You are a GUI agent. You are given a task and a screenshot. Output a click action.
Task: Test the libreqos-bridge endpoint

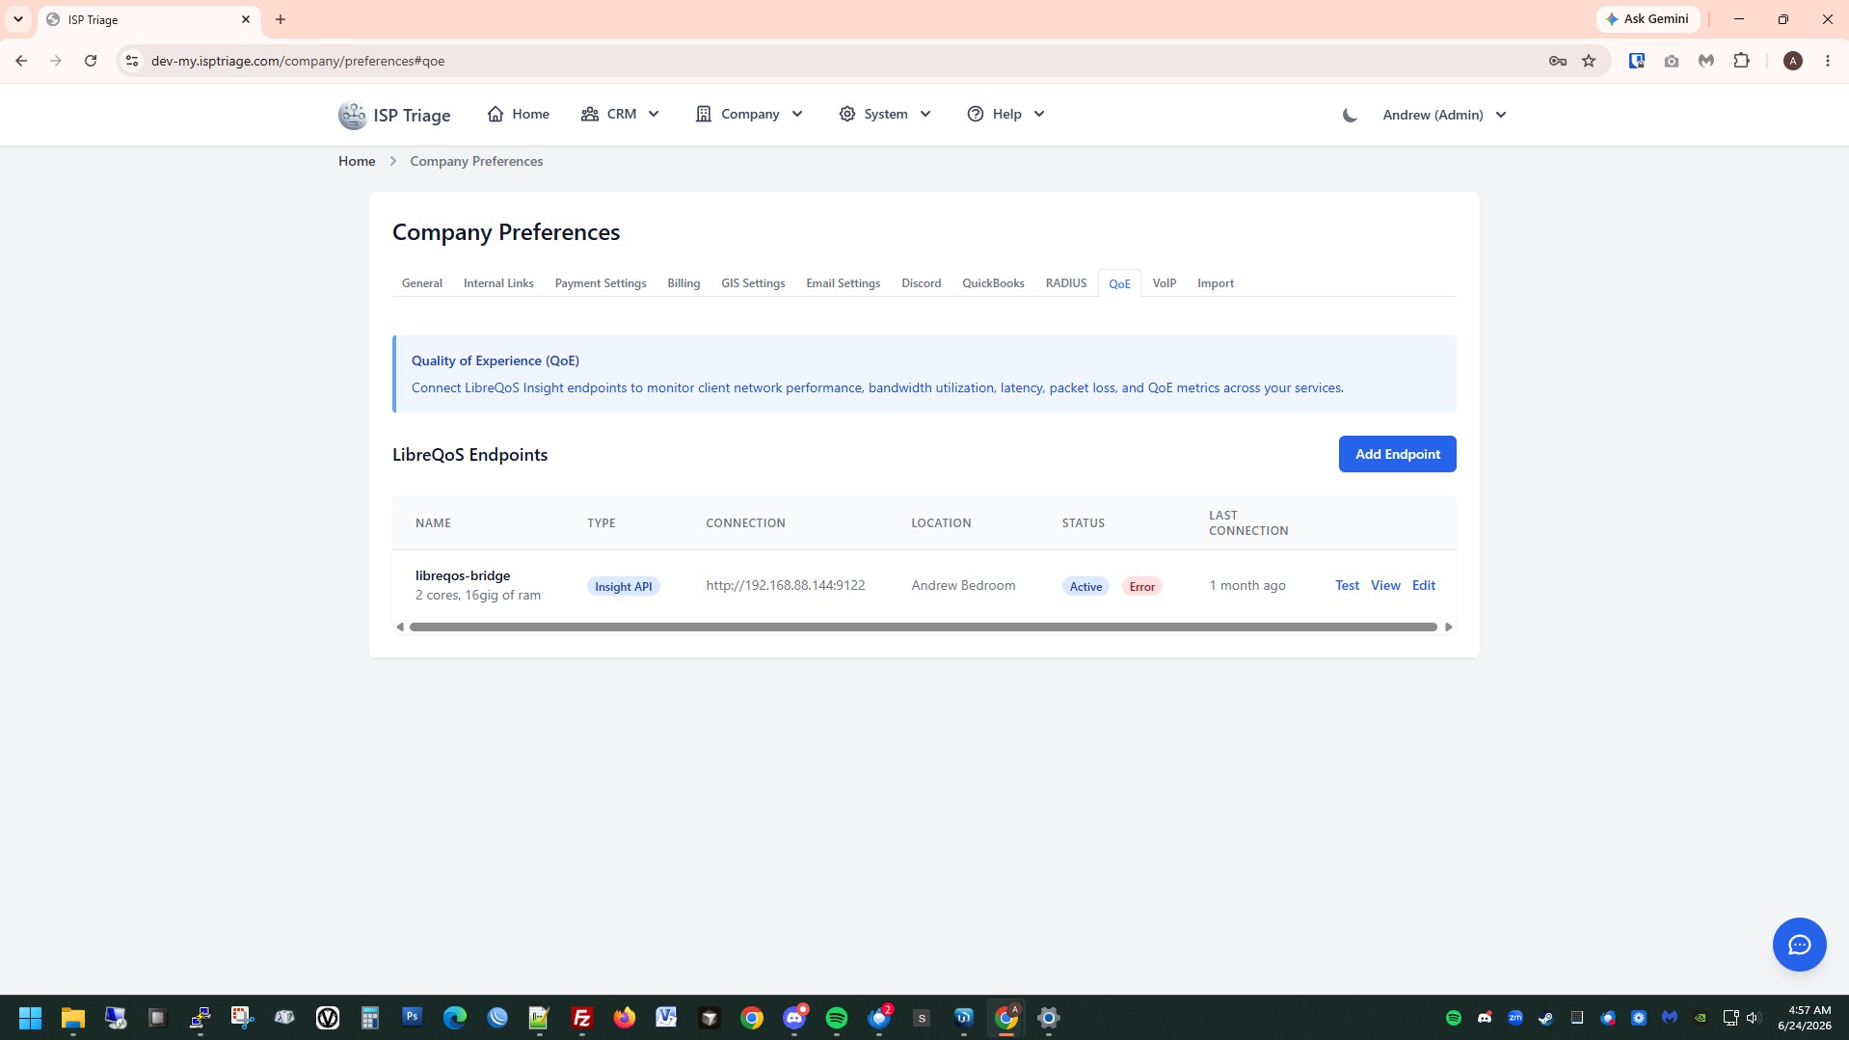(x=1347, y=585)
